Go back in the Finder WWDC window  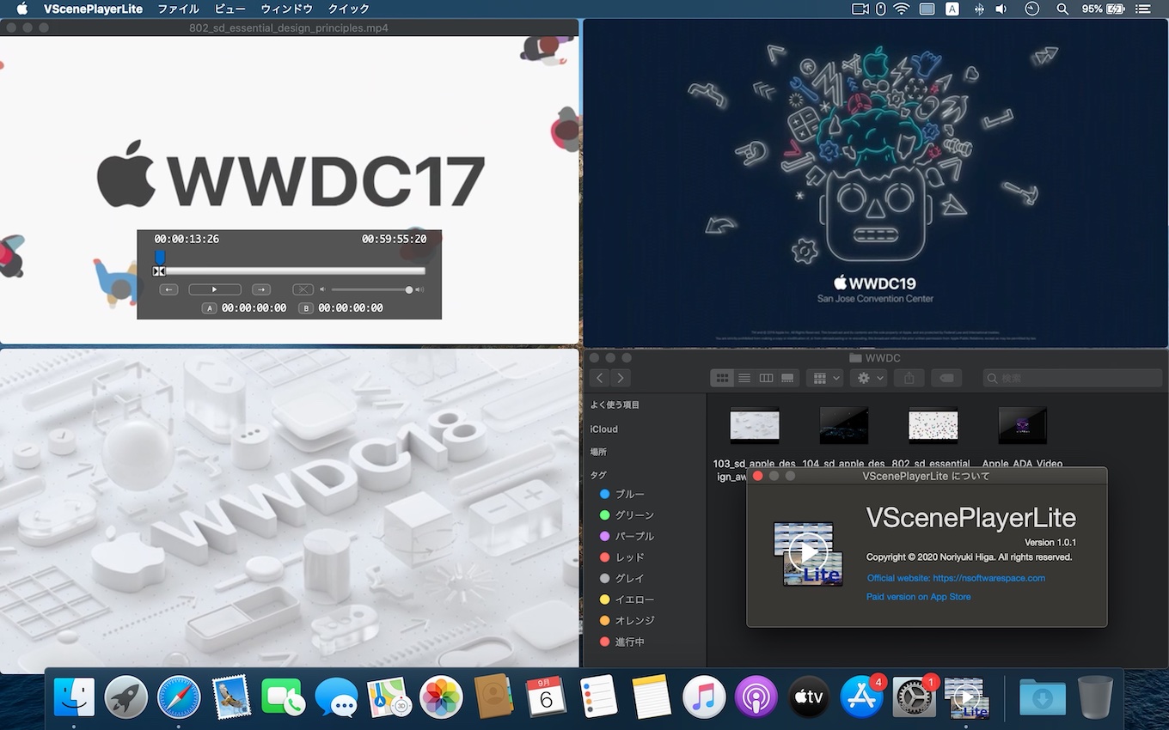click(x=600, y=378)
